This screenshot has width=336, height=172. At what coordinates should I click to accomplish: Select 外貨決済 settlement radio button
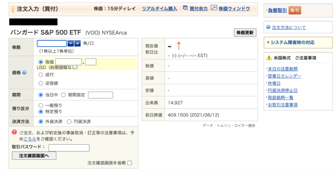pos(41,122)
